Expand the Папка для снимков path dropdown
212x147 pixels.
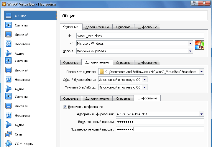pyautogui.click(x=201, y=72)
